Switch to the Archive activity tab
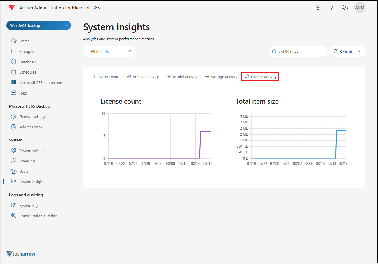The image size is (378, 264). [142, 77]
